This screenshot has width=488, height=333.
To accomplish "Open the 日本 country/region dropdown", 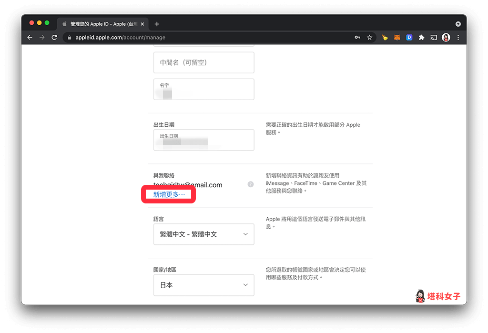I will click(204, 285).
